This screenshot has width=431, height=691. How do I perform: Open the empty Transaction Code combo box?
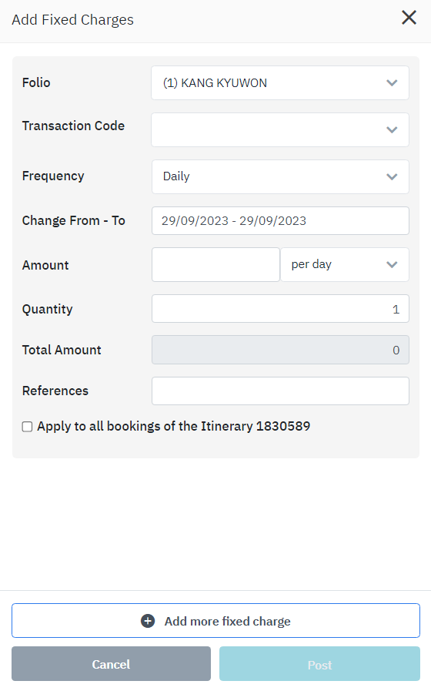pyautogui.click(x=280, y=129)
